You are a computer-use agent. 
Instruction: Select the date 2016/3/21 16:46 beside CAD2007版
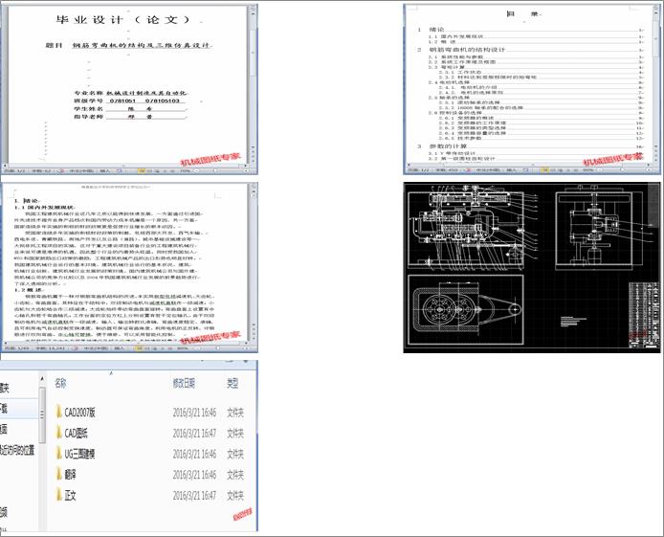[x=194, y=412]
